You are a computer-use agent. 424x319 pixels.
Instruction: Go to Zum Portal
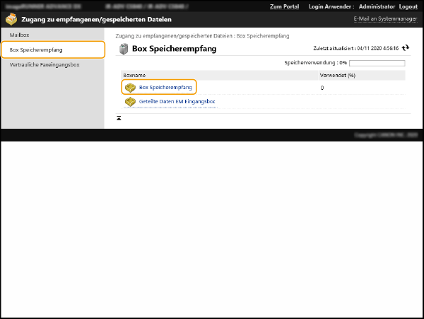[285, 6]
